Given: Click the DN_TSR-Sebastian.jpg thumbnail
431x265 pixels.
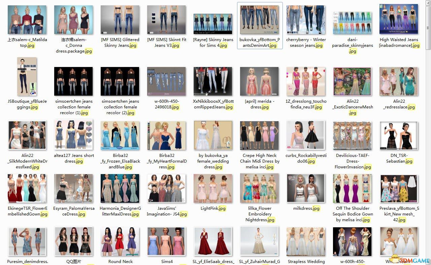Looking at the screenshot, I should click(x=399, y=135).
